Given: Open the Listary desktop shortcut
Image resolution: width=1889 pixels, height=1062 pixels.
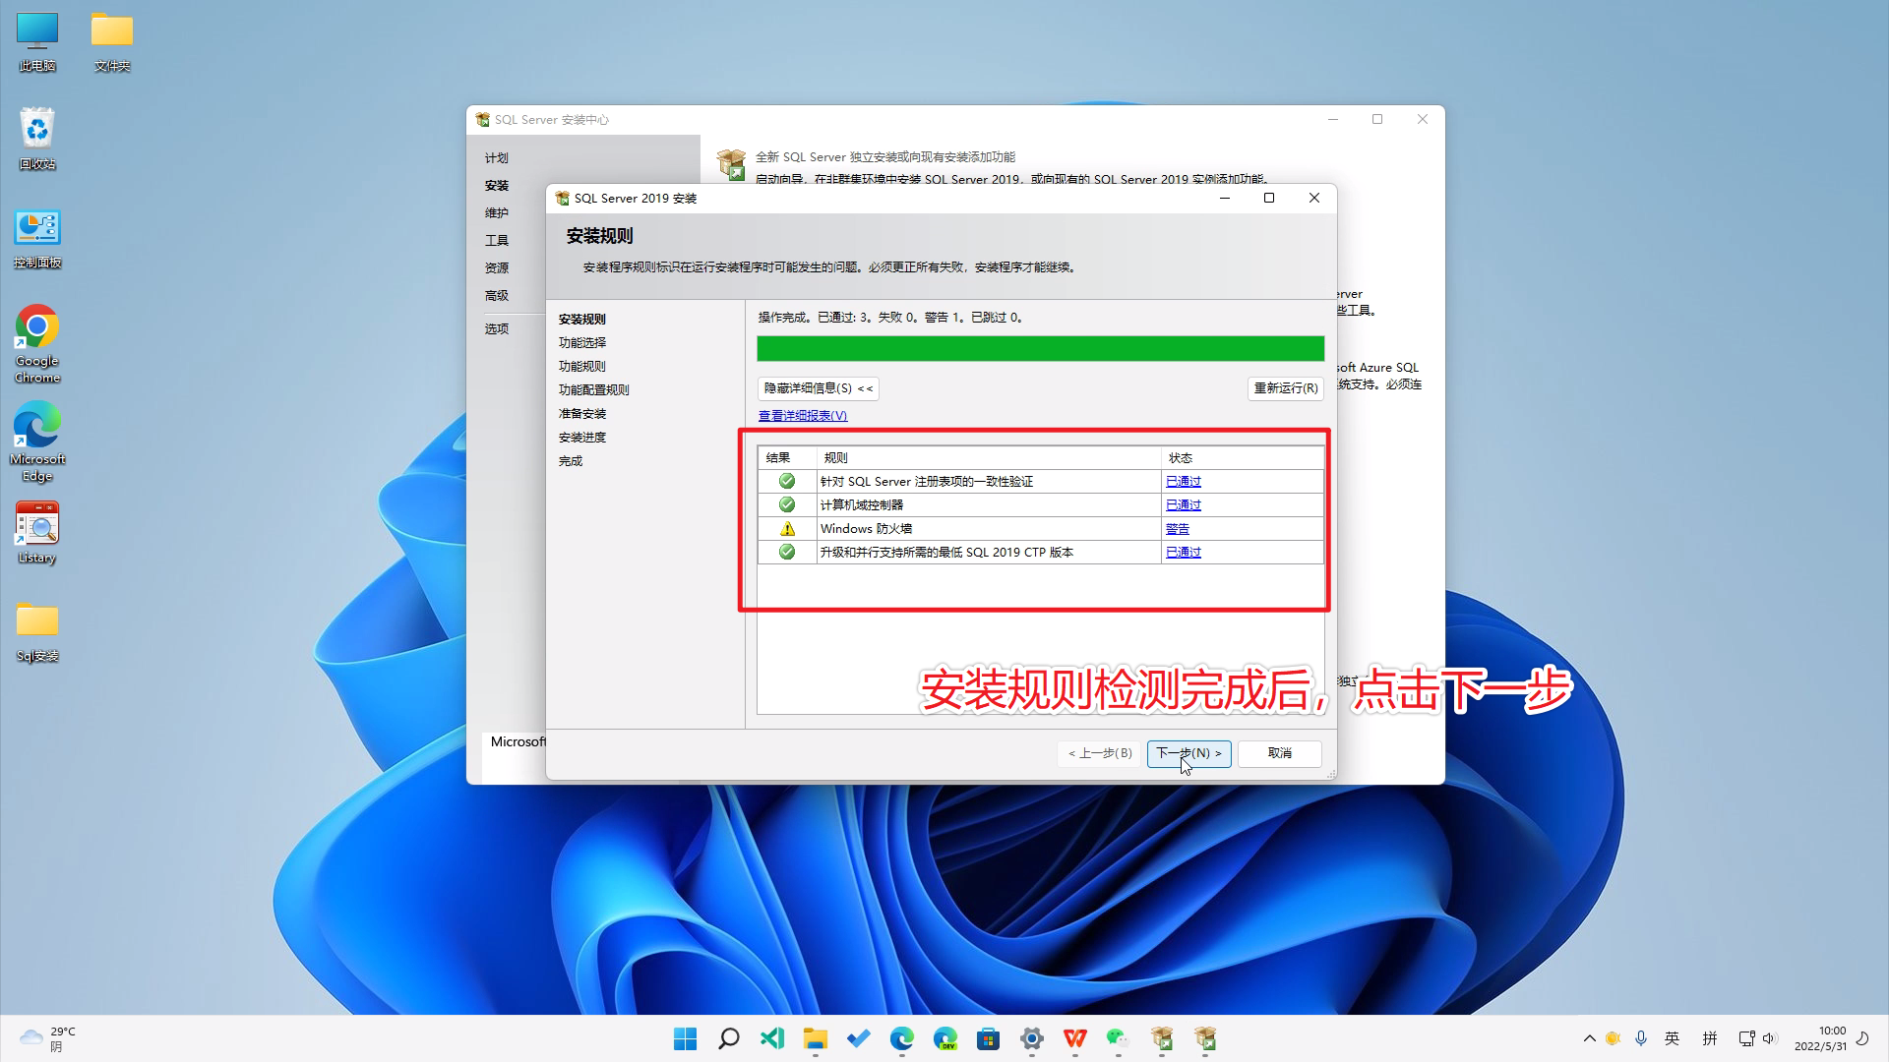Looking at the screenshot, I should click(37, 532).
